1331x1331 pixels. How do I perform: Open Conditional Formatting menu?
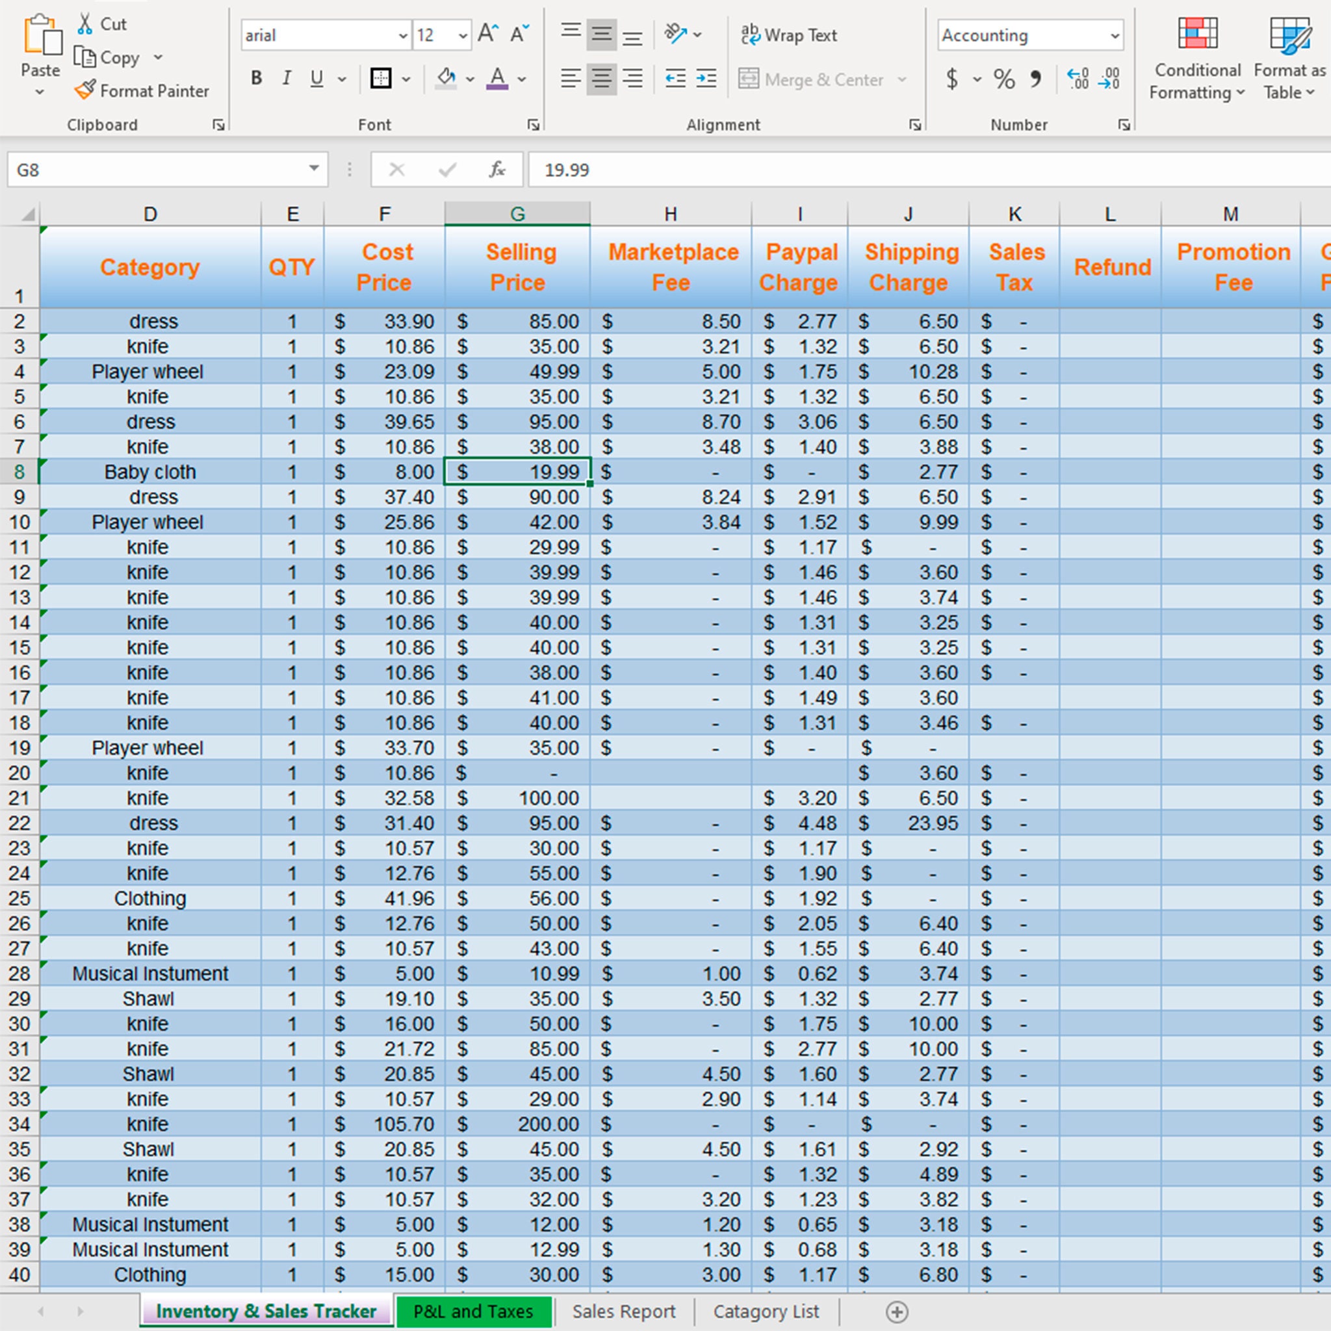pyautogui.click(x=1197, y=58)
